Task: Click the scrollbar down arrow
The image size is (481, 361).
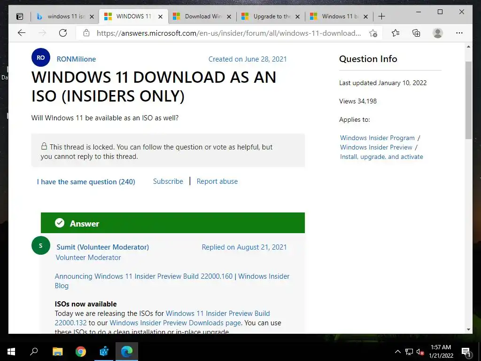Action: coord(468,330)
